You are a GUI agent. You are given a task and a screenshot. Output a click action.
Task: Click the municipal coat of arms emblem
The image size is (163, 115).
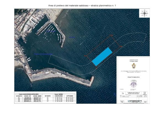[134, 66]
